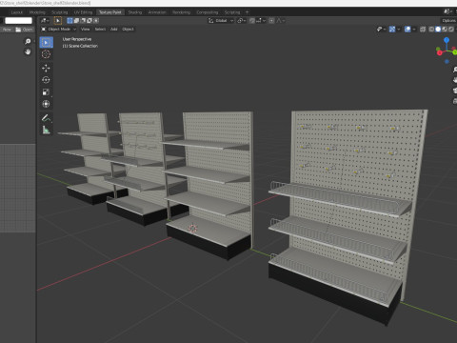This screenshot has height=343, width=457.
Task: Select the Select Box tool in toolbar
Action: 47,42
